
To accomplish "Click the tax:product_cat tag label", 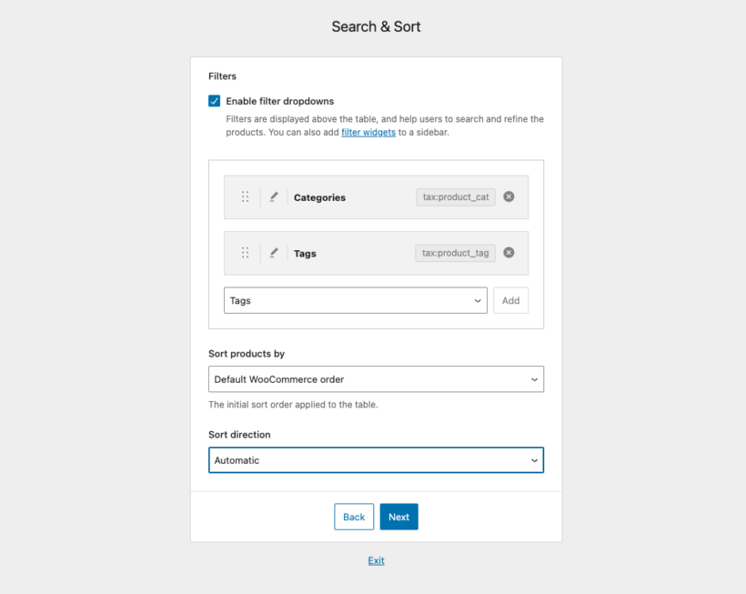I will pos(455,196).
